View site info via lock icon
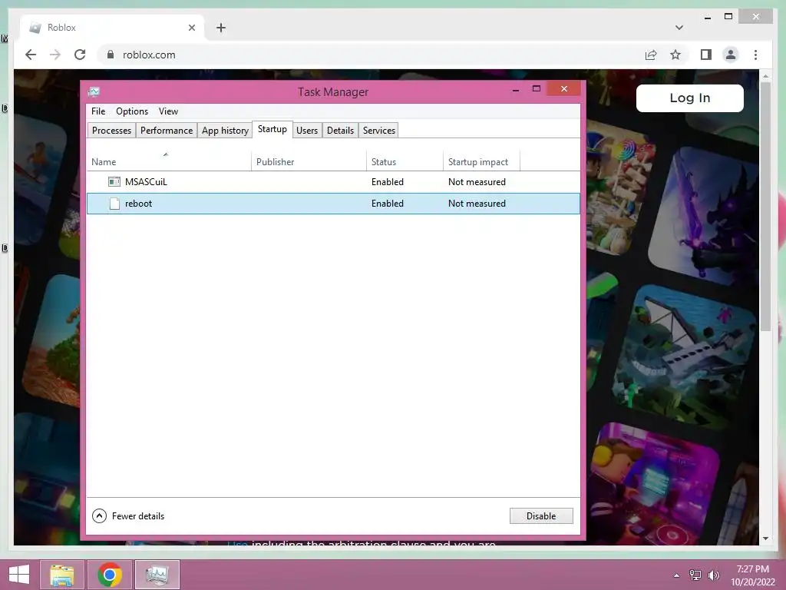 [111, 55]
